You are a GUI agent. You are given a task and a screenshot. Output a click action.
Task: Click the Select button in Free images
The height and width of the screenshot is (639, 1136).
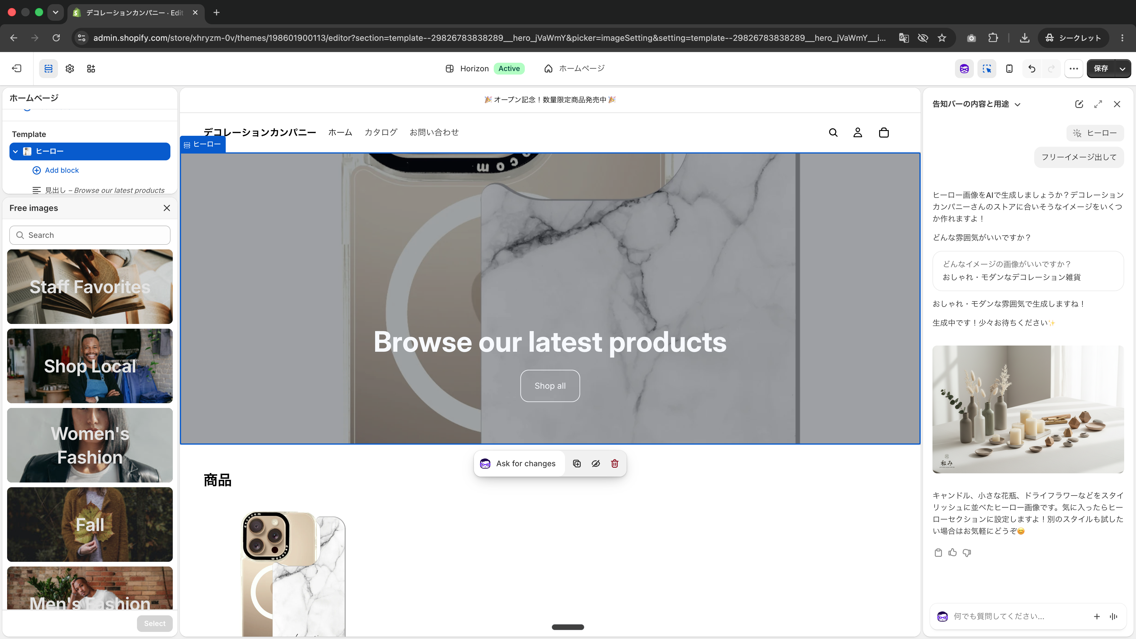click(154, 623)
